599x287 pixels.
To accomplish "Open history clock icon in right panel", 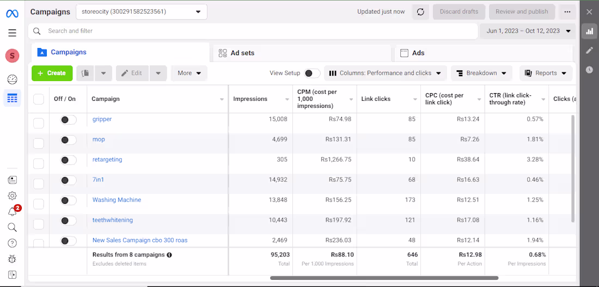I will point(589,70).
